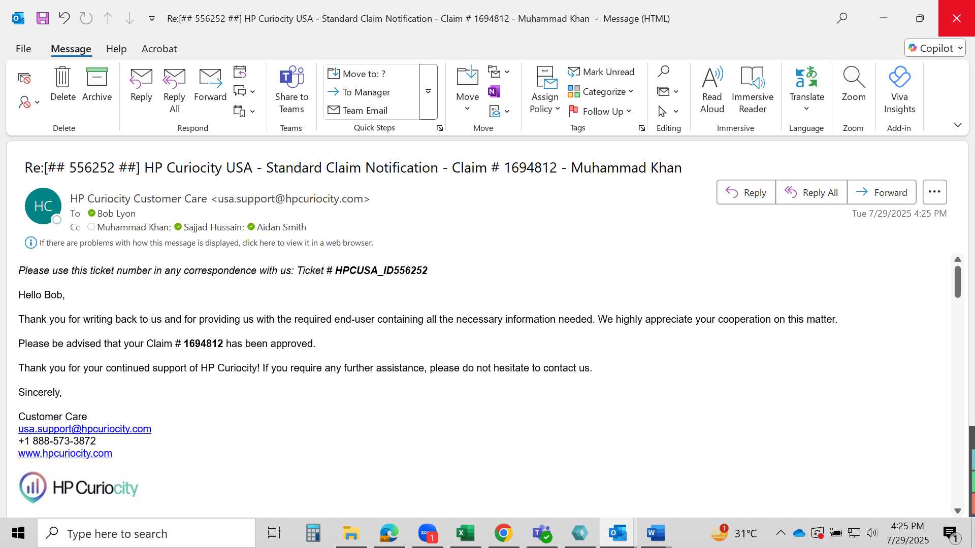The height and width of the screenshot is (548, 975).
Task: Choose Move to: ? quick step
Action: click(x=372, y=74)
